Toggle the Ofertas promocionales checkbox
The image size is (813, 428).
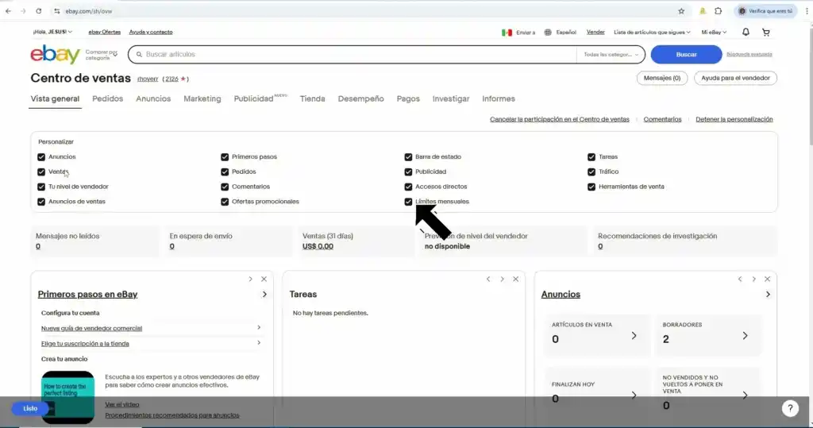pyautogui.click(x=225, y=202)
